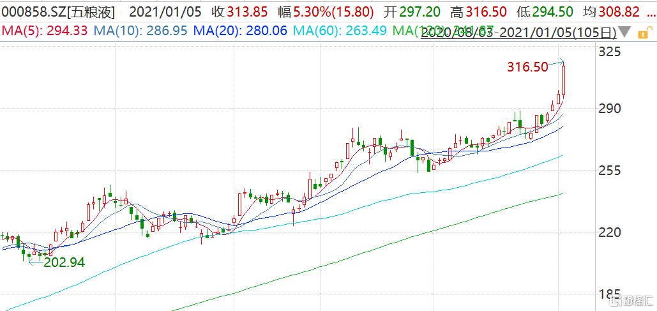Viewport: 657px width, 311px height.
Task: Click the change value 5.30%(15.80)
Action: (x=332, y=12)
